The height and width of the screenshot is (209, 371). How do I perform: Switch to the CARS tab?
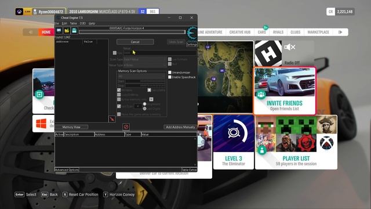(x=261, y=33)
